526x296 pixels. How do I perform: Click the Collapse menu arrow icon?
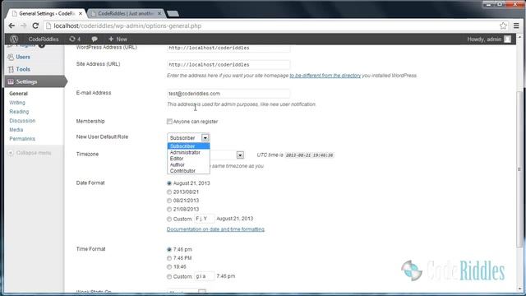click(x=11, y=153)
